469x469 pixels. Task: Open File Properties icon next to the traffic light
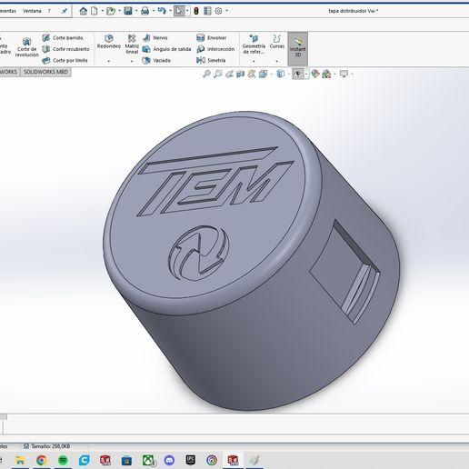coord(207,11)
